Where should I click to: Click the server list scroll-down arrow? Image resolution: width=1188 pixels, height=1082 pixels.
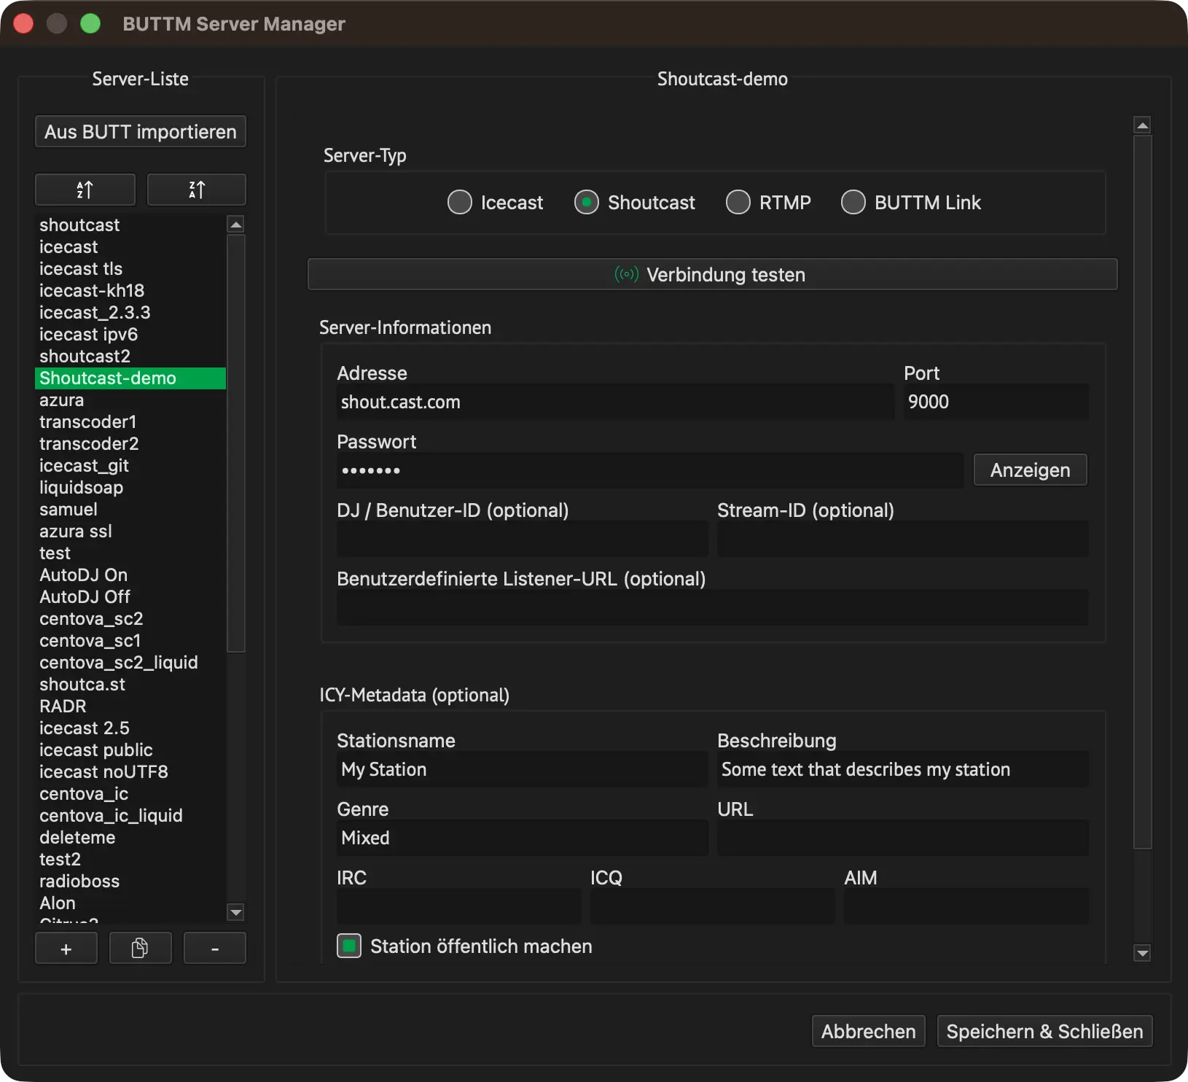point(235,912)
